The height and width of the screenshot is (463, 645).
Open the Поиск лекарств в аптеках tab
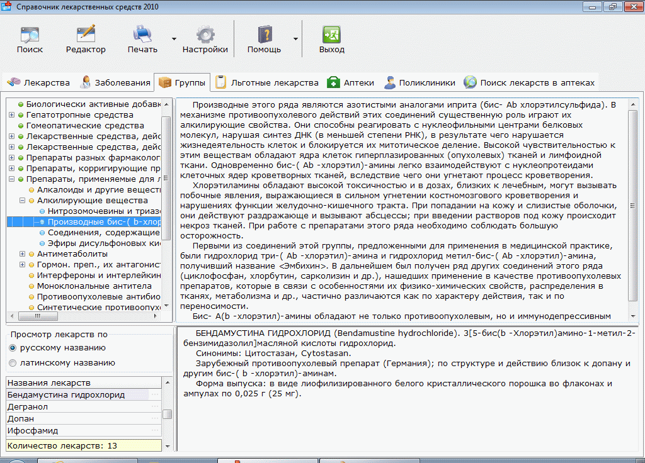(x=529, y=82)
